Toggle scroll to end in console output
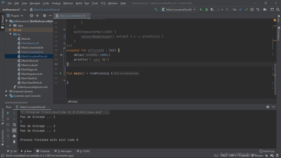The height and width of the screenshot is (158, 281). click(x=14, y=130)
